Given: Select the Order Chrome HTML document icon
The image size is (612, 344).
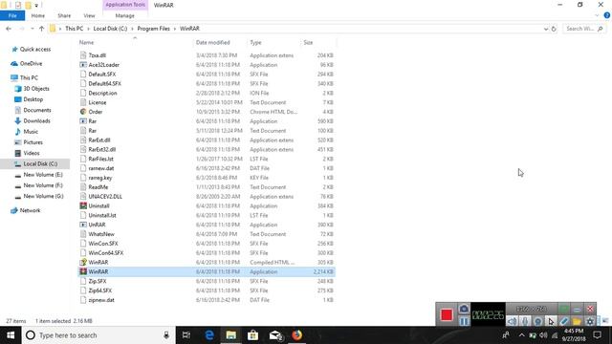Looking at the screenshot, I should point(83,112).
